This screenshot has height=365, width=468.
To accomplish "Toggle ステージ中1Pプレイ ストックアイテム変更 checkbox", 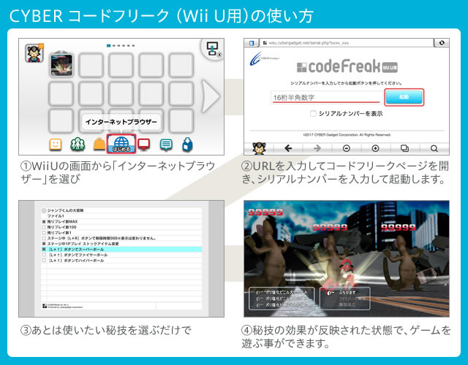I will pos(44,244).
